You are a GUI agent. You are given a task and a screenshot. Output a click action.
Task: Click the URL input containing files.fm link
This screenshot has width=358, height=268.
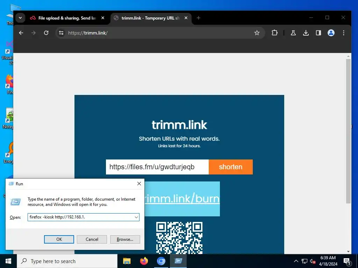click(157, 167)
